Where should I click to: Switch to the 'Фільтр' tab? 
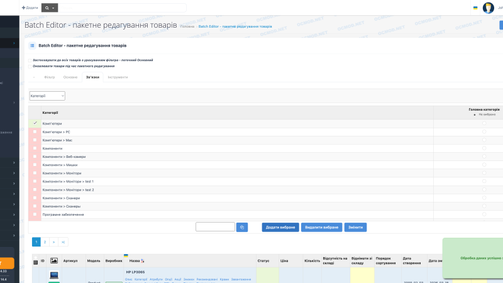coord(50,77)
